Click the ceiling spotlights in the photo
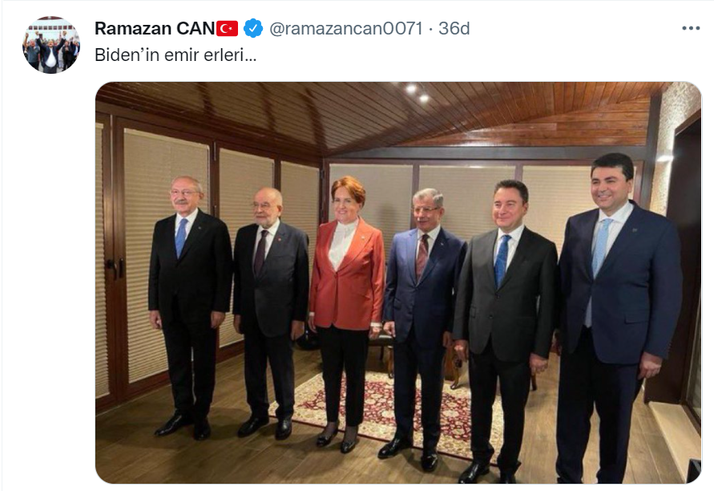Viewport: 714px width, 491px height. pos(418,93)
